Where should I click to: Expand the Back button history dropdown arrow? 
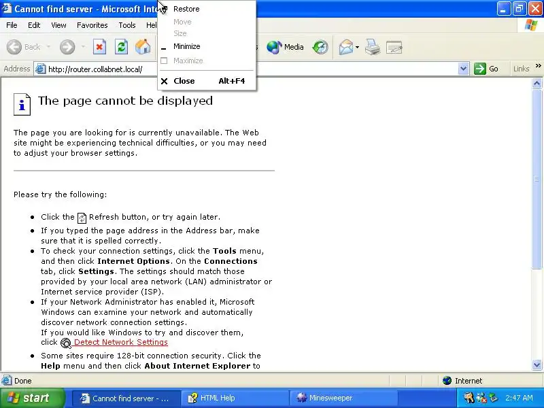tap(48, 47)
